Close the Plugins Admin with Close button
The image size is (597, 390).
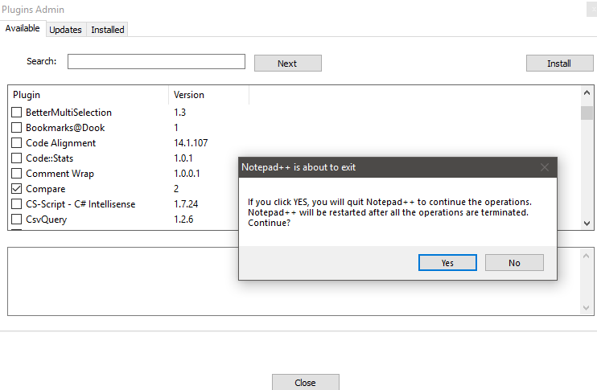(x=306, y=383)
